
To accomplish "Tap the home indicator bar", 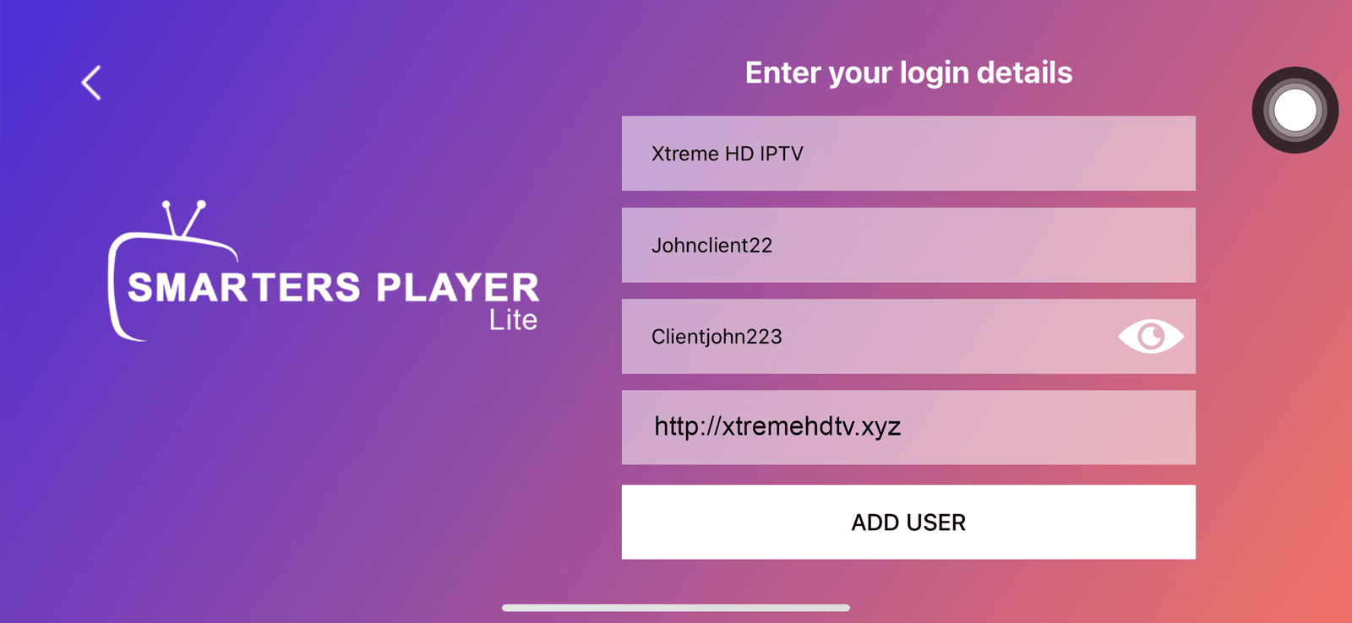I will (676, 608).
